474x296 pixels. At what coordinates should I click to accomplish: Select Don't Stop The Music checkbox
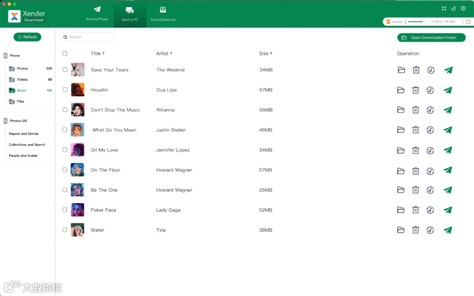65,109
